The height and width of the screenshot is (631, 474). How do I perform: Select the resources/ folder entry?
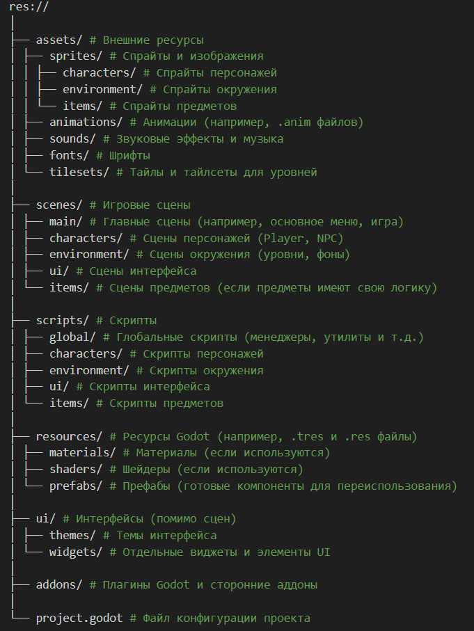[x=70, y=436]
